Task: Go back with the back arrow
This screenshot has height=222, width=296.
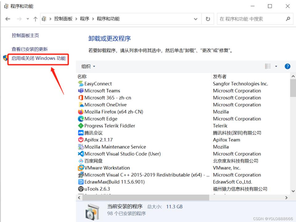Action: coord(8,19)
